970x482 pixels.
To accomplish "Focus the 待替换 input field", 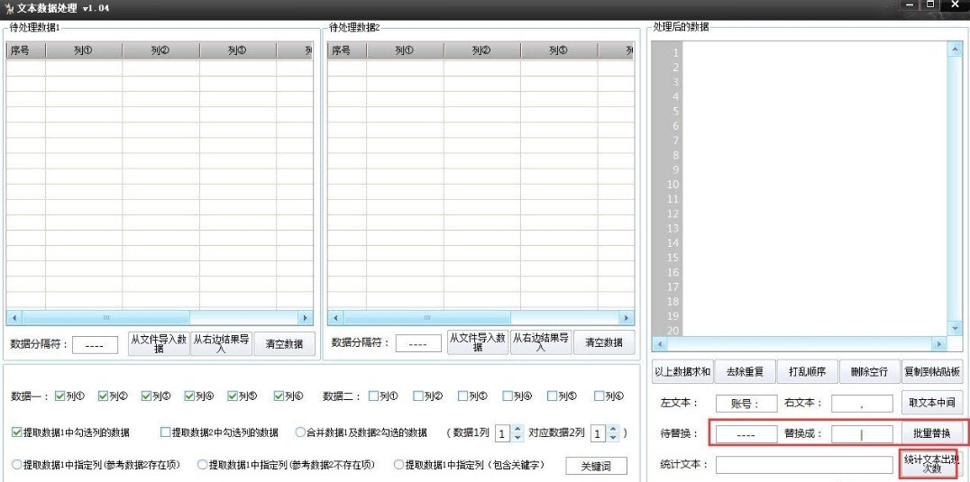I will [x=746, y=434].
